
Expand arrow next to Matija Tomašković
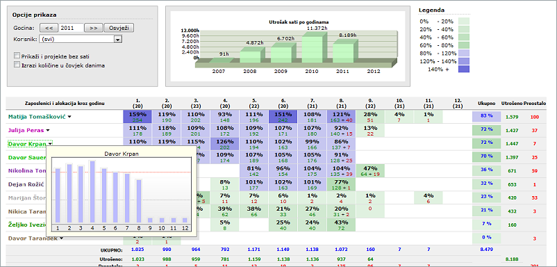point(69,117)
